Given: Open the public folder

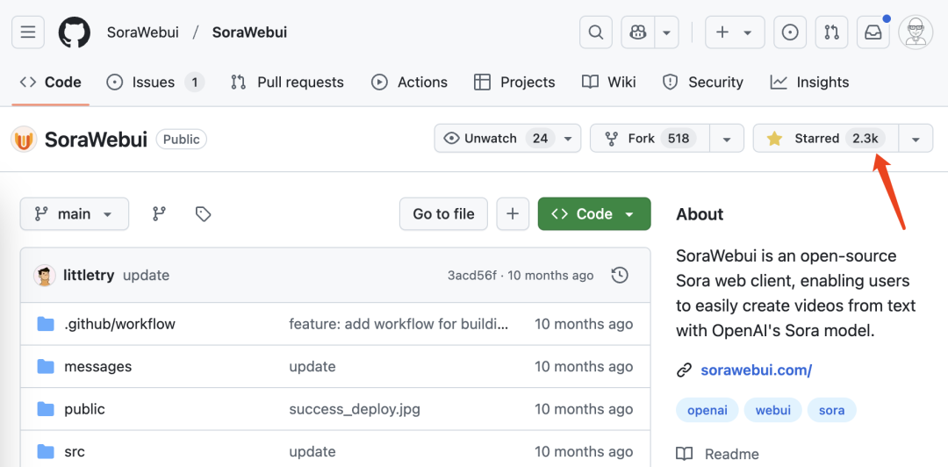Looking at the screenshot, I should (x=84, y=410).
